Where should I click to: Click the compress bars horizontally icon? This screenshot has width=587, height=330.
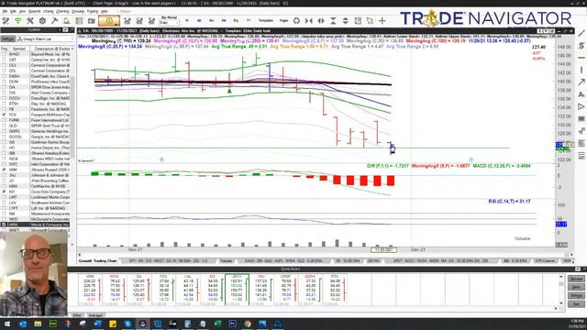pyautogui.click(x=309, y=20)
